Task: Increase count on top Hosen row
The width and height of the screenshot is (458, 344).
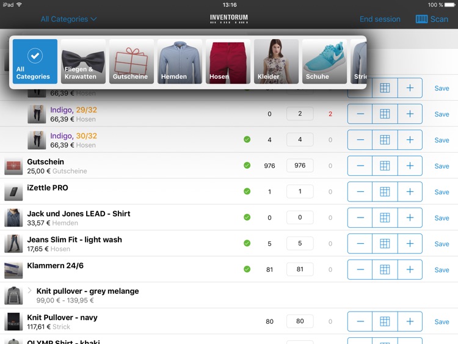Action: point(410,88)
